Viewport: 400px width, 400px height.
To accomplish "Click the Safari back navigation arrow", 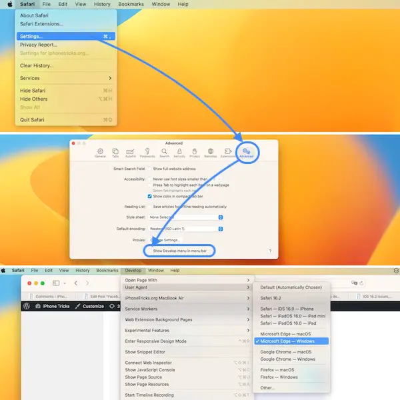I will tap(77, 283).
